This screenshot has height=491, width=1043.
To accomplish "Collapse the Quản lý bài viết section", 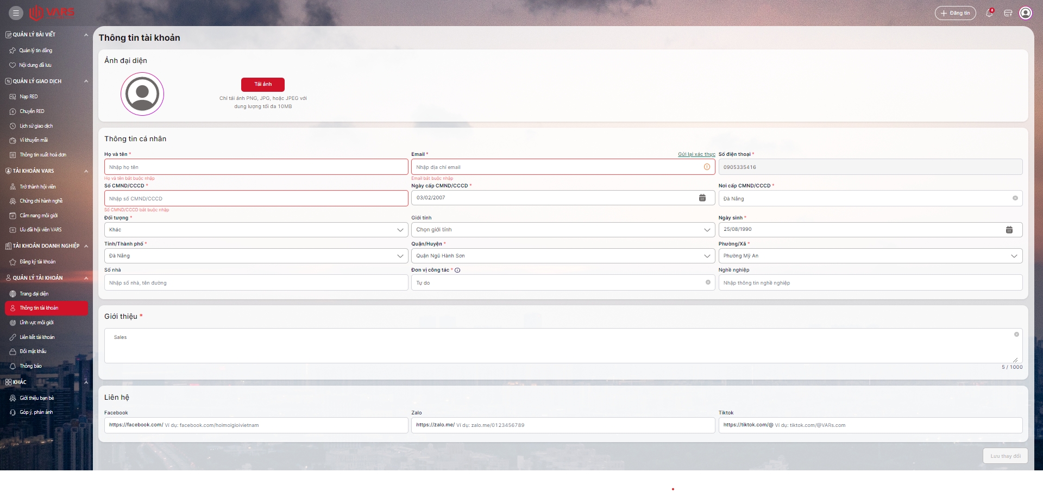I will (86, 35).
